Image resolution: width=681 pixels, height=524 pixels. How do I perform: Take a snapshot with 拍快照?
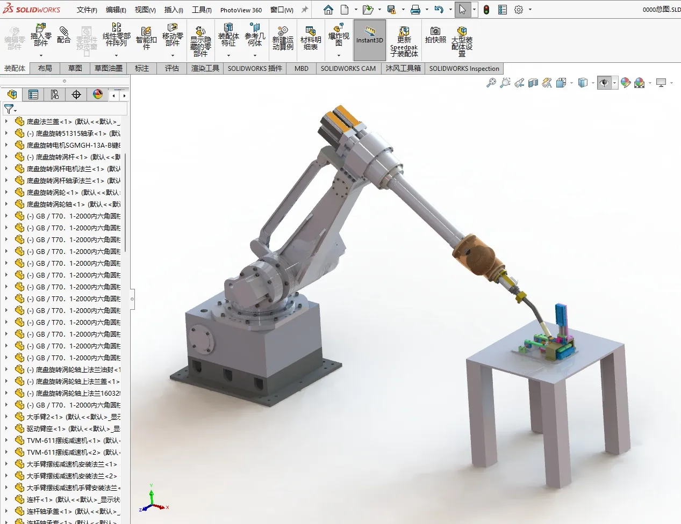tap(435, 35)
